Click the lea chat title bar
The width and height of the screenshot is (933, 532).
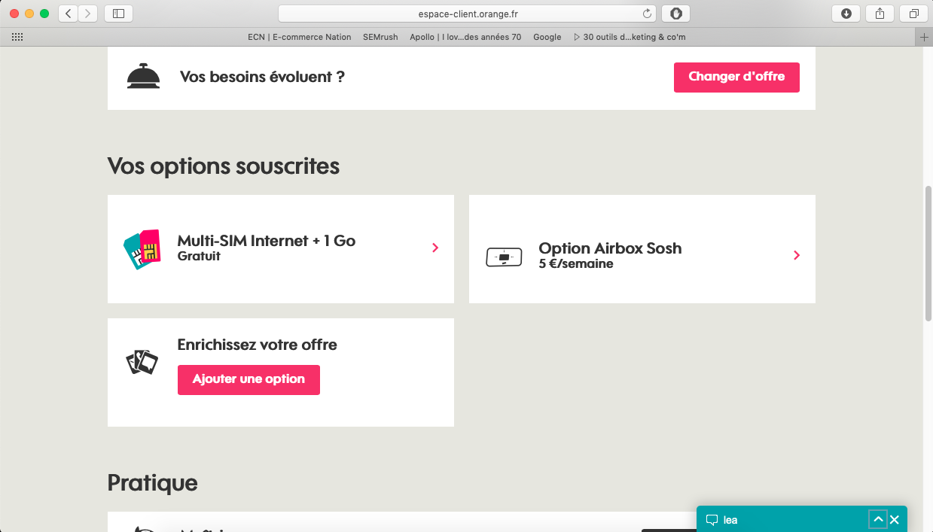(802, 519)
